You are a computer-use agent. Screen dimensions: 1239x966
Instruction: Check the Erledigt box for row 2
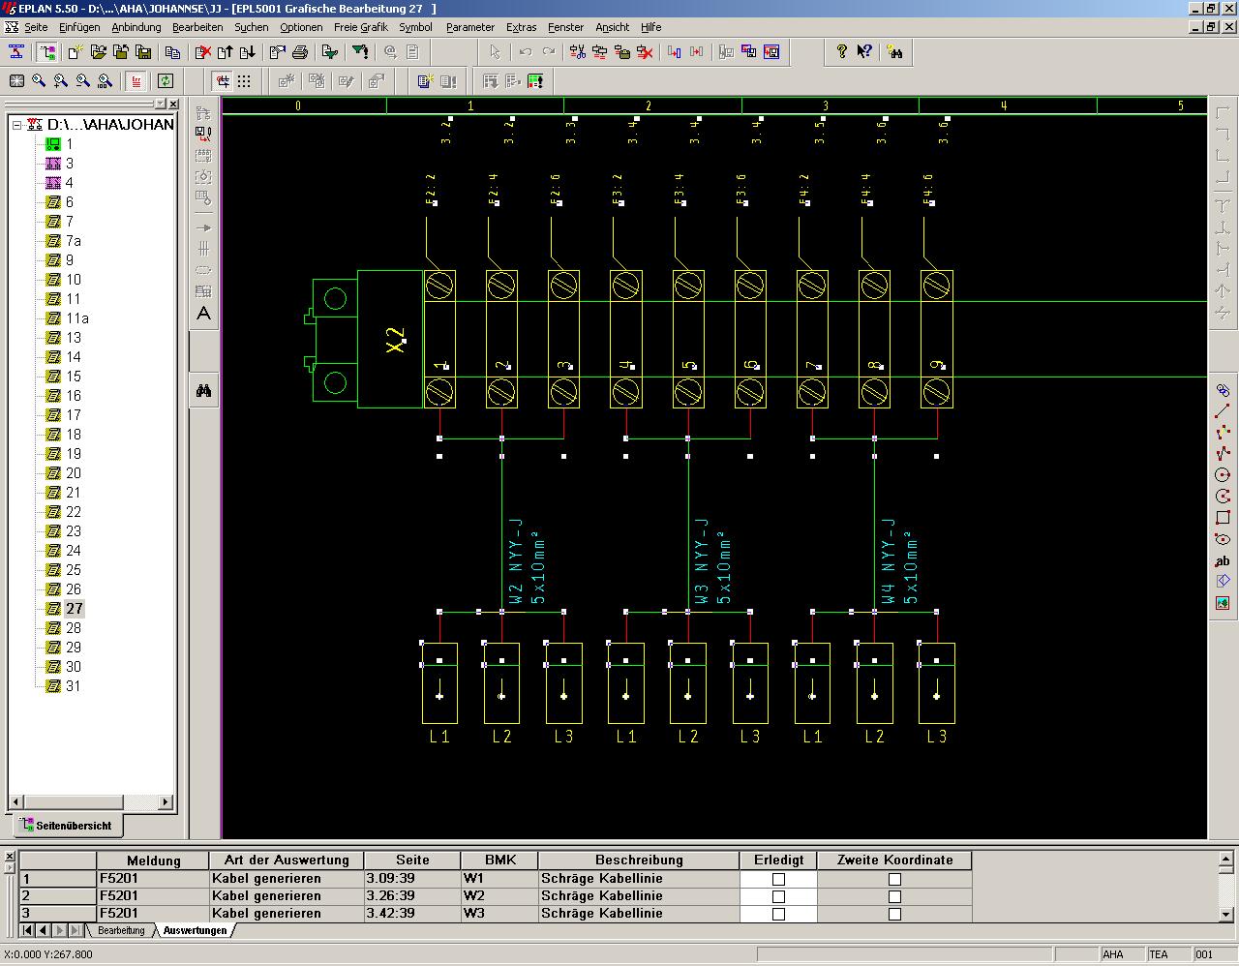pyautogui.click(x=778, y=896)
